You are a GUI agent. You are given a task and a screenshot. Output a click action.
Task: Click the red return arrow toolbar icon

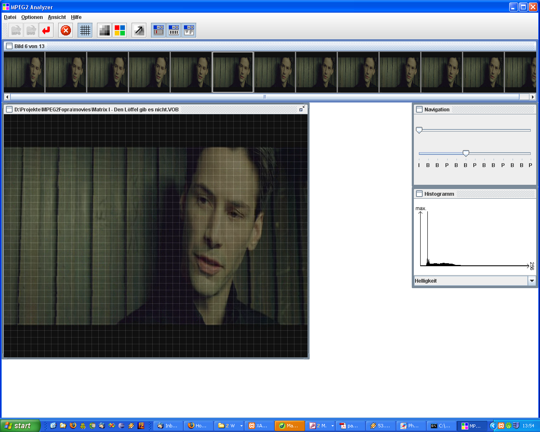pos(46,30)
